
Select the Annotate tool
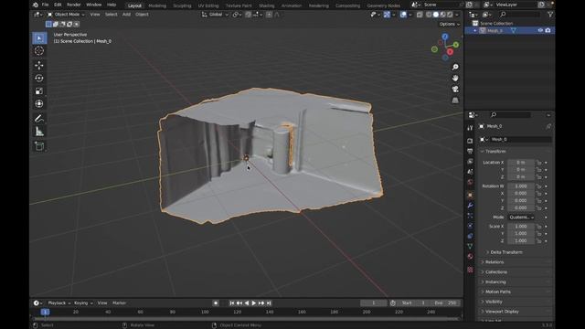coord(39,119)
